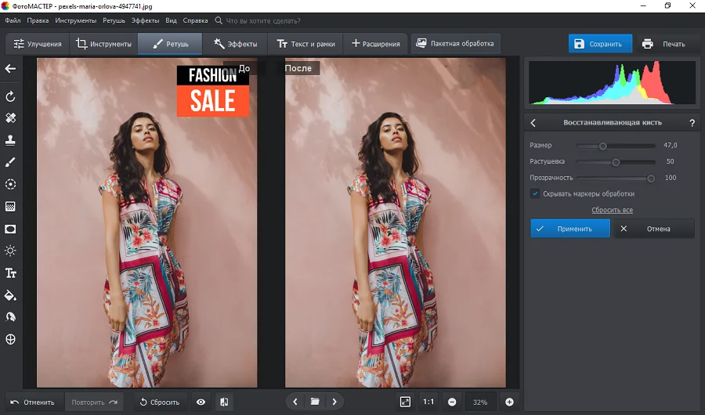Click the zoom in plus button
The height and width of the screenshot is (415, 705).
tap(509, 402)
